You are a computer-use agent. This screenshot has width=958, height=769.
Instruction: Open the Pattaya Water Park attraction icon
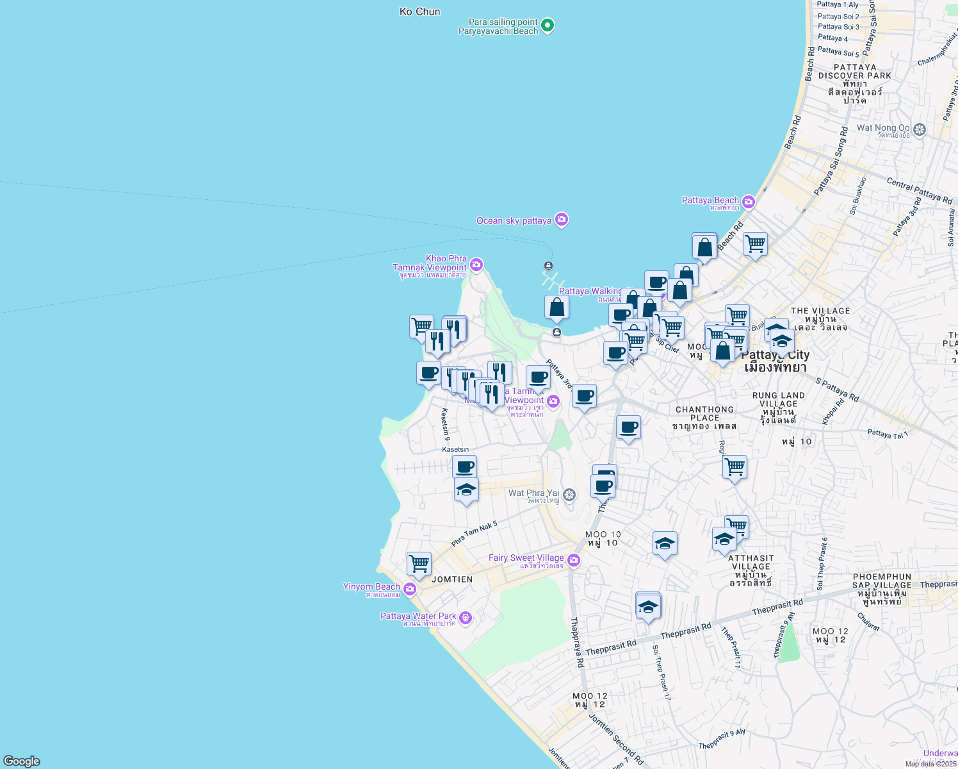point(466,618)
